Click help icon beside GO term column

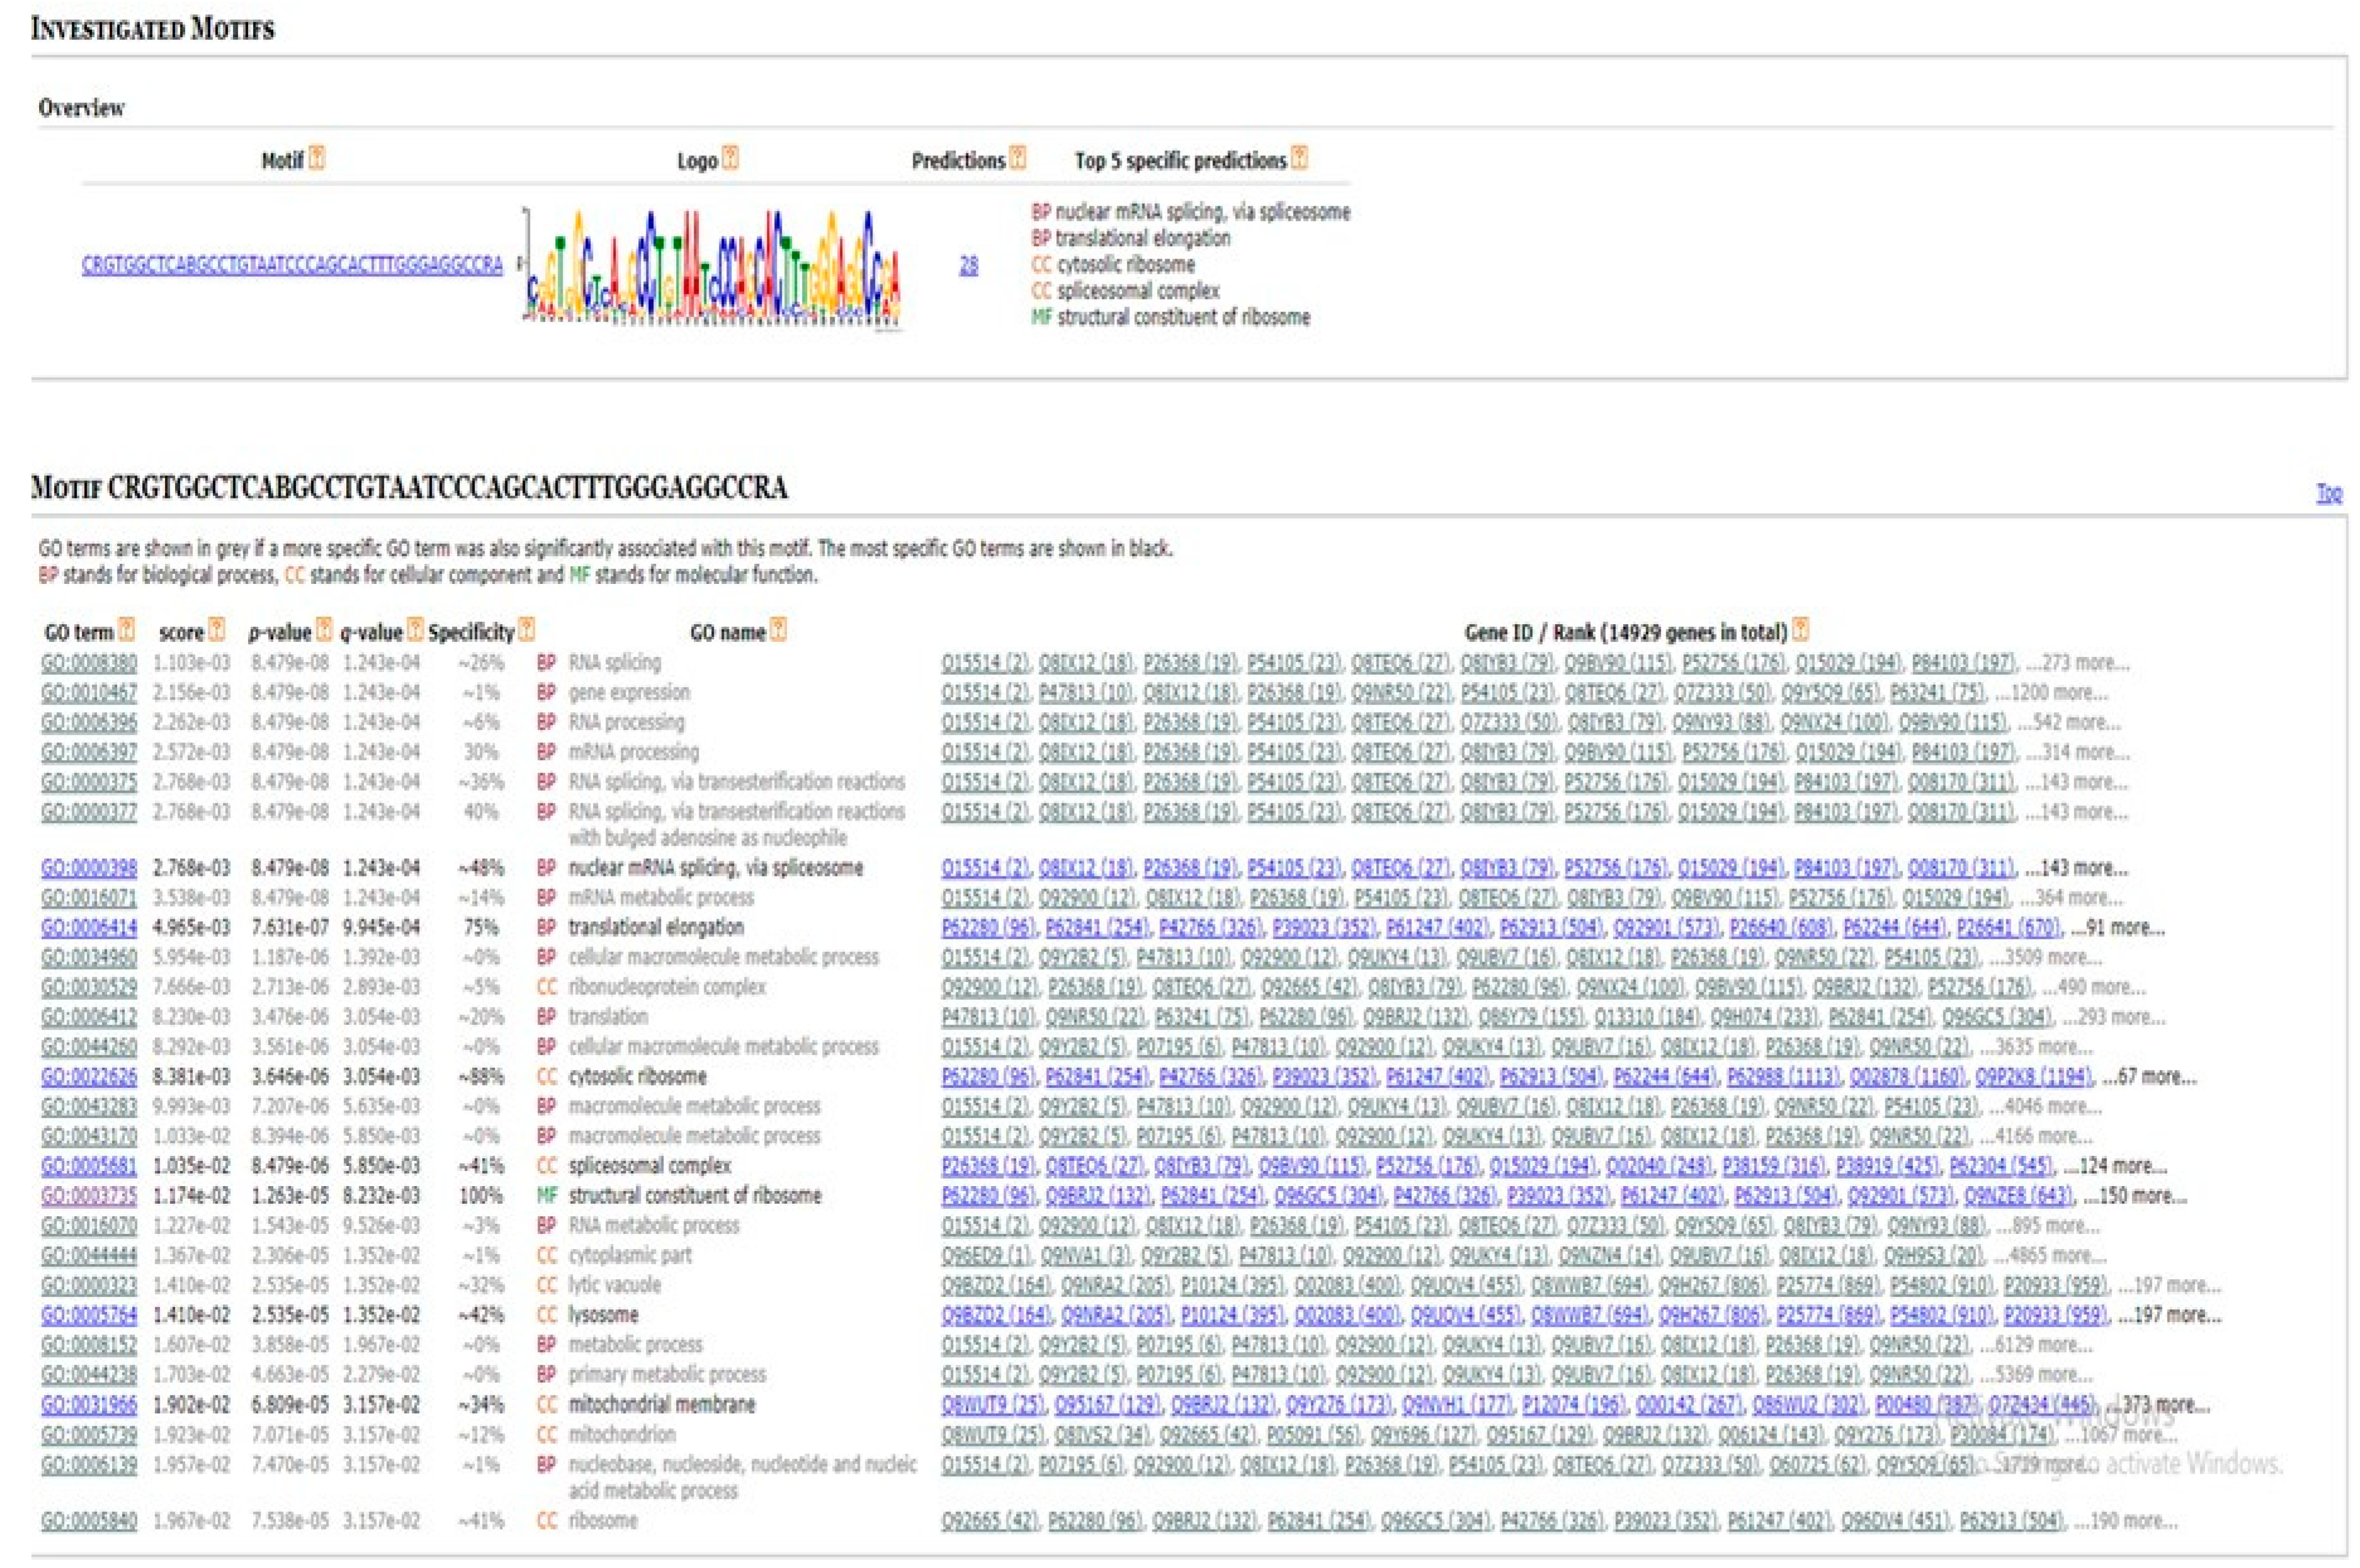126,630
